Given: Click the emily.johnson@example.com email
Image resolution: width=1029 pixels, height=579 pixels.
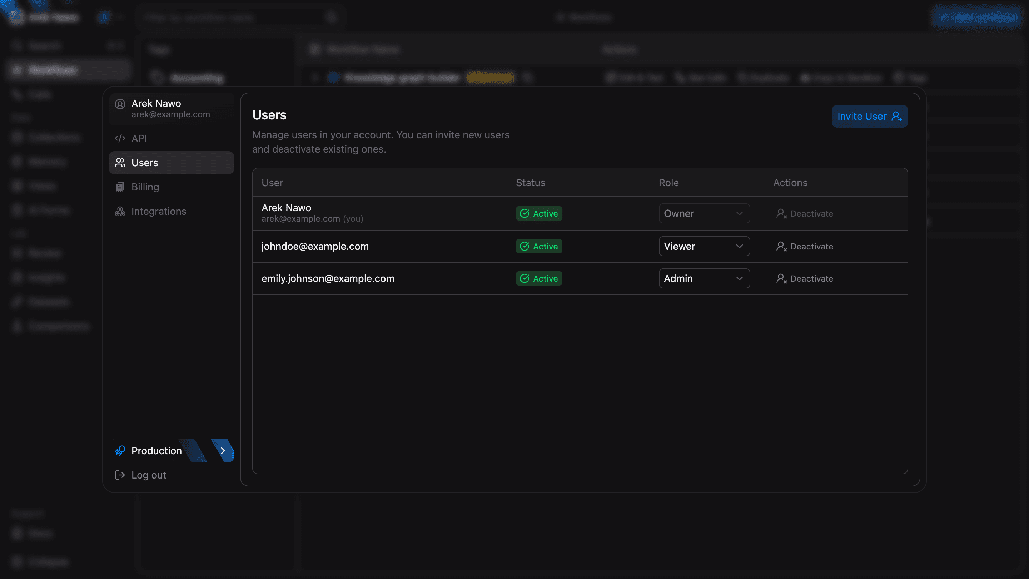Looking at the screenshot, I should point(328,278).
